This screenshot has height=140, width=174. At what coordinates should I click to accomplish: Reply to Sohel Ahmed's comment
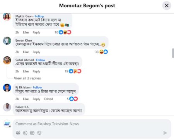coord(36,71)
